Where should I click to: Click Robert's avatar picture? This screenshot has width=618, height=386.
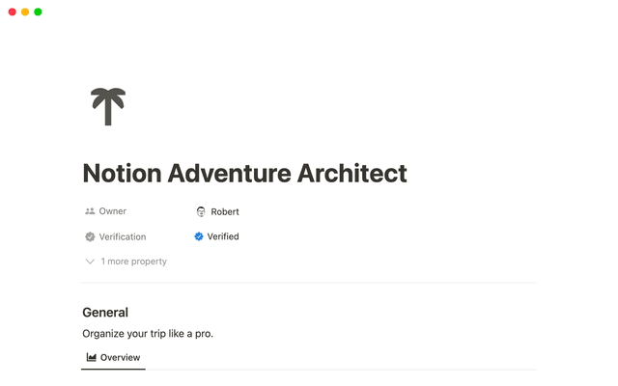pyautogui.click(x=201, y=211)
